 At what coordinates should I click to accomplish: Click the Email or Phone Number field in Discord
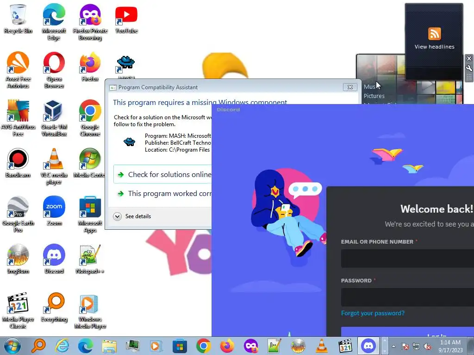(407, 258)
